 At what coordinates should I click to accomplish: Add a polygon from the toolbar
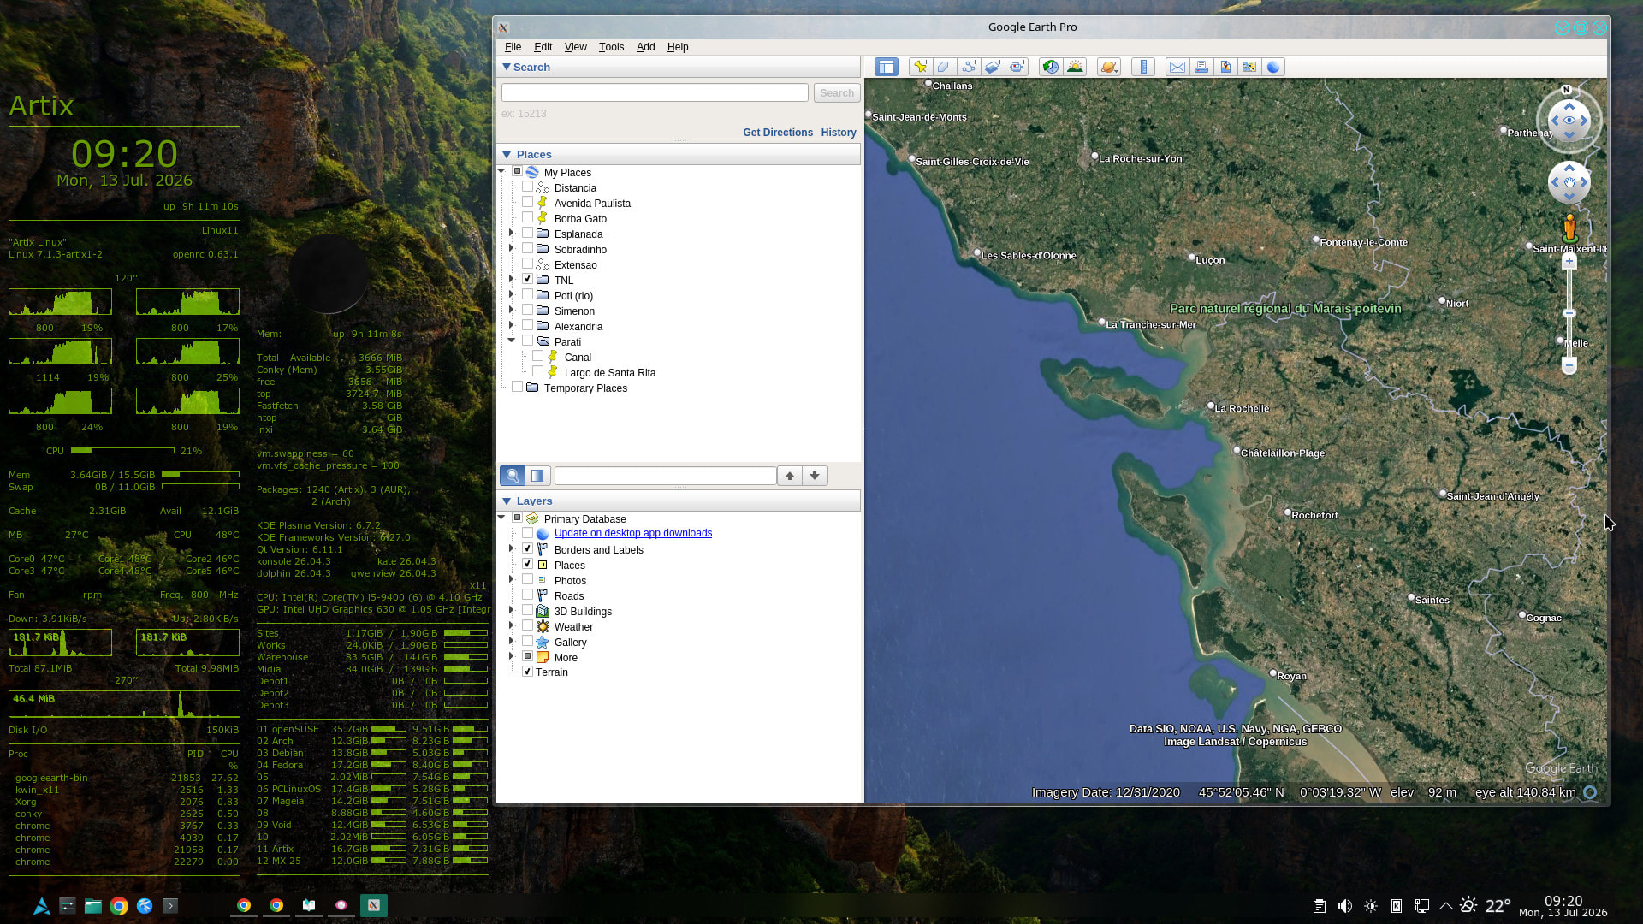point(945,67)
